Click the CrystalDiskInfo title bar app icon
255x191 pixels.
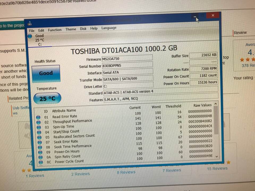click(x=29, y=24)
